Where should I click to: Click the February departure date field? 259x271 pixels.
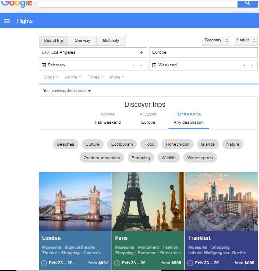(93, 65)
